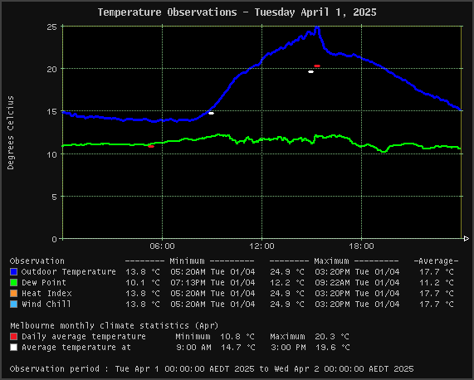Screen dimensions: 474x380
Task: Click the Observation period text line
Action: pyautogui.click(x=212, y=369)
